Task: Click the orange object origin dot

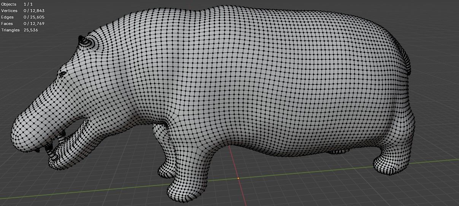Action: (x=238, y=178)
